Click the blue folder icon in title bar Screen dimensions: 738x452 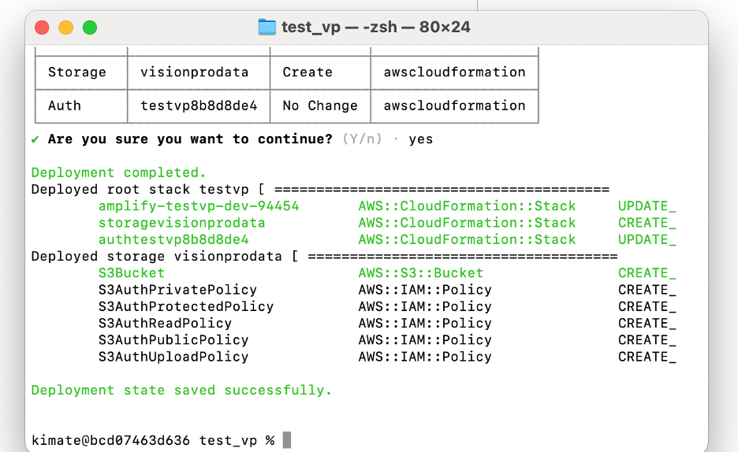tap(267, 28)
